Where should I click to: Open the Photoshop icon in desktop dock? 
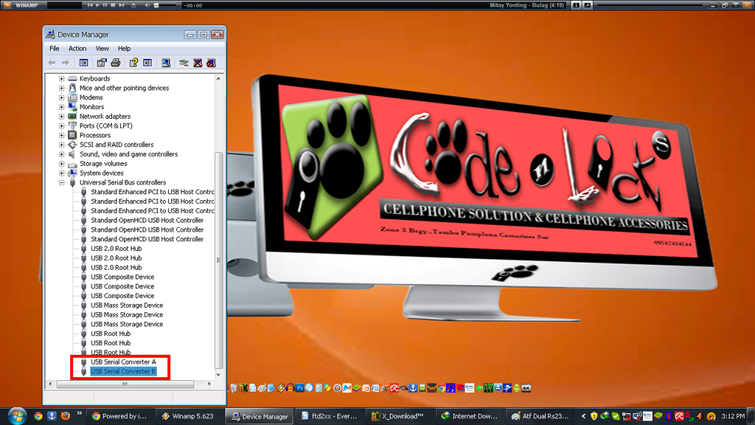pyautogui.click(x=300, y=388)
